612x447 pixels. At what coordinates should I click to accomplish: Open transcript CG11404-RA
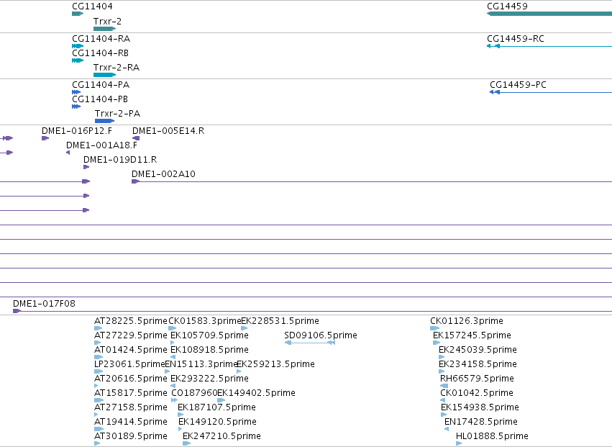[x=101, y=39]
